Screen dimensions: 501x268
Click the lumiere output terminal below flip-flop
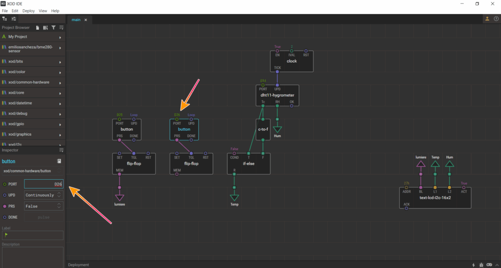point(119,198)
